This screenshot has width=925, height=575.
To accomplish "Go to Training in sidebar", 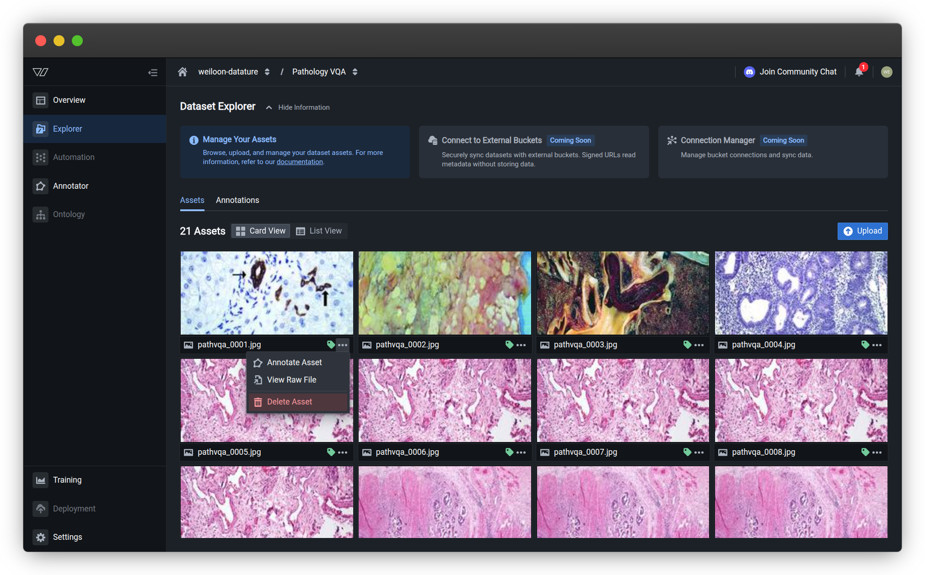I will (x=67, y=480).
